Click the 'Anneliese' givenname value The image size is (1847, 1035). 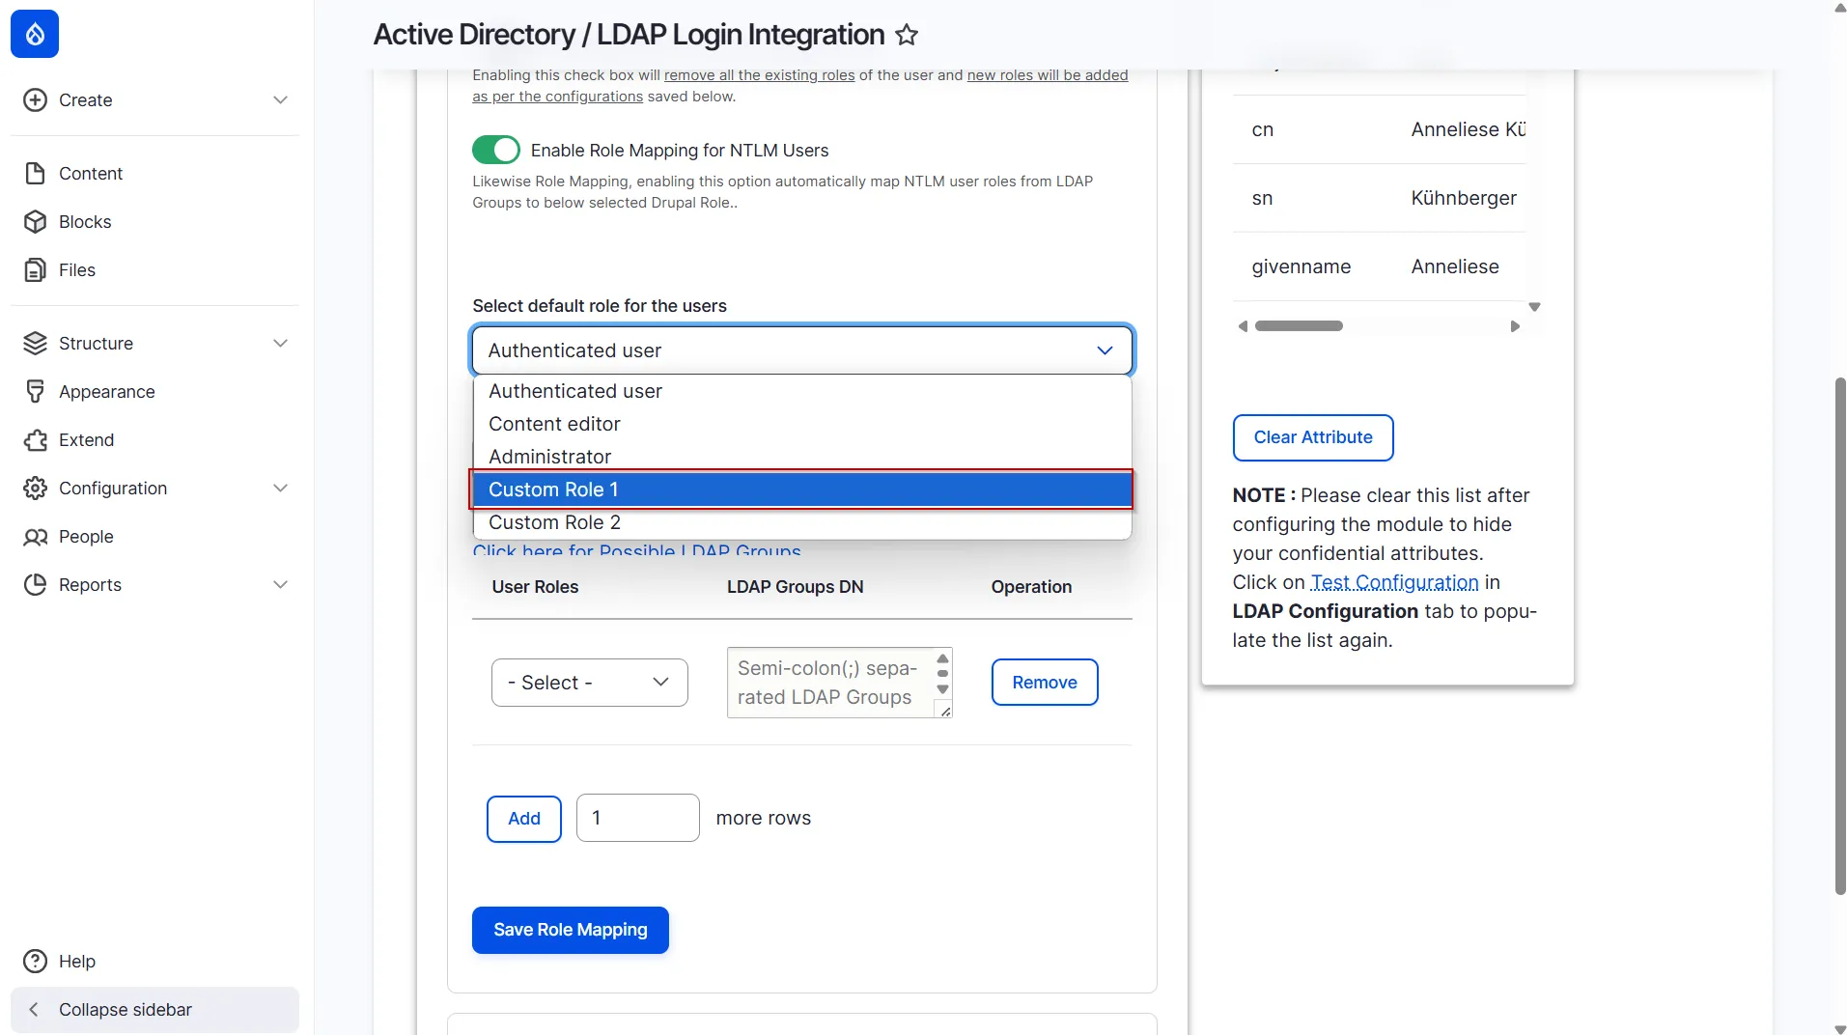point(1455,266)
